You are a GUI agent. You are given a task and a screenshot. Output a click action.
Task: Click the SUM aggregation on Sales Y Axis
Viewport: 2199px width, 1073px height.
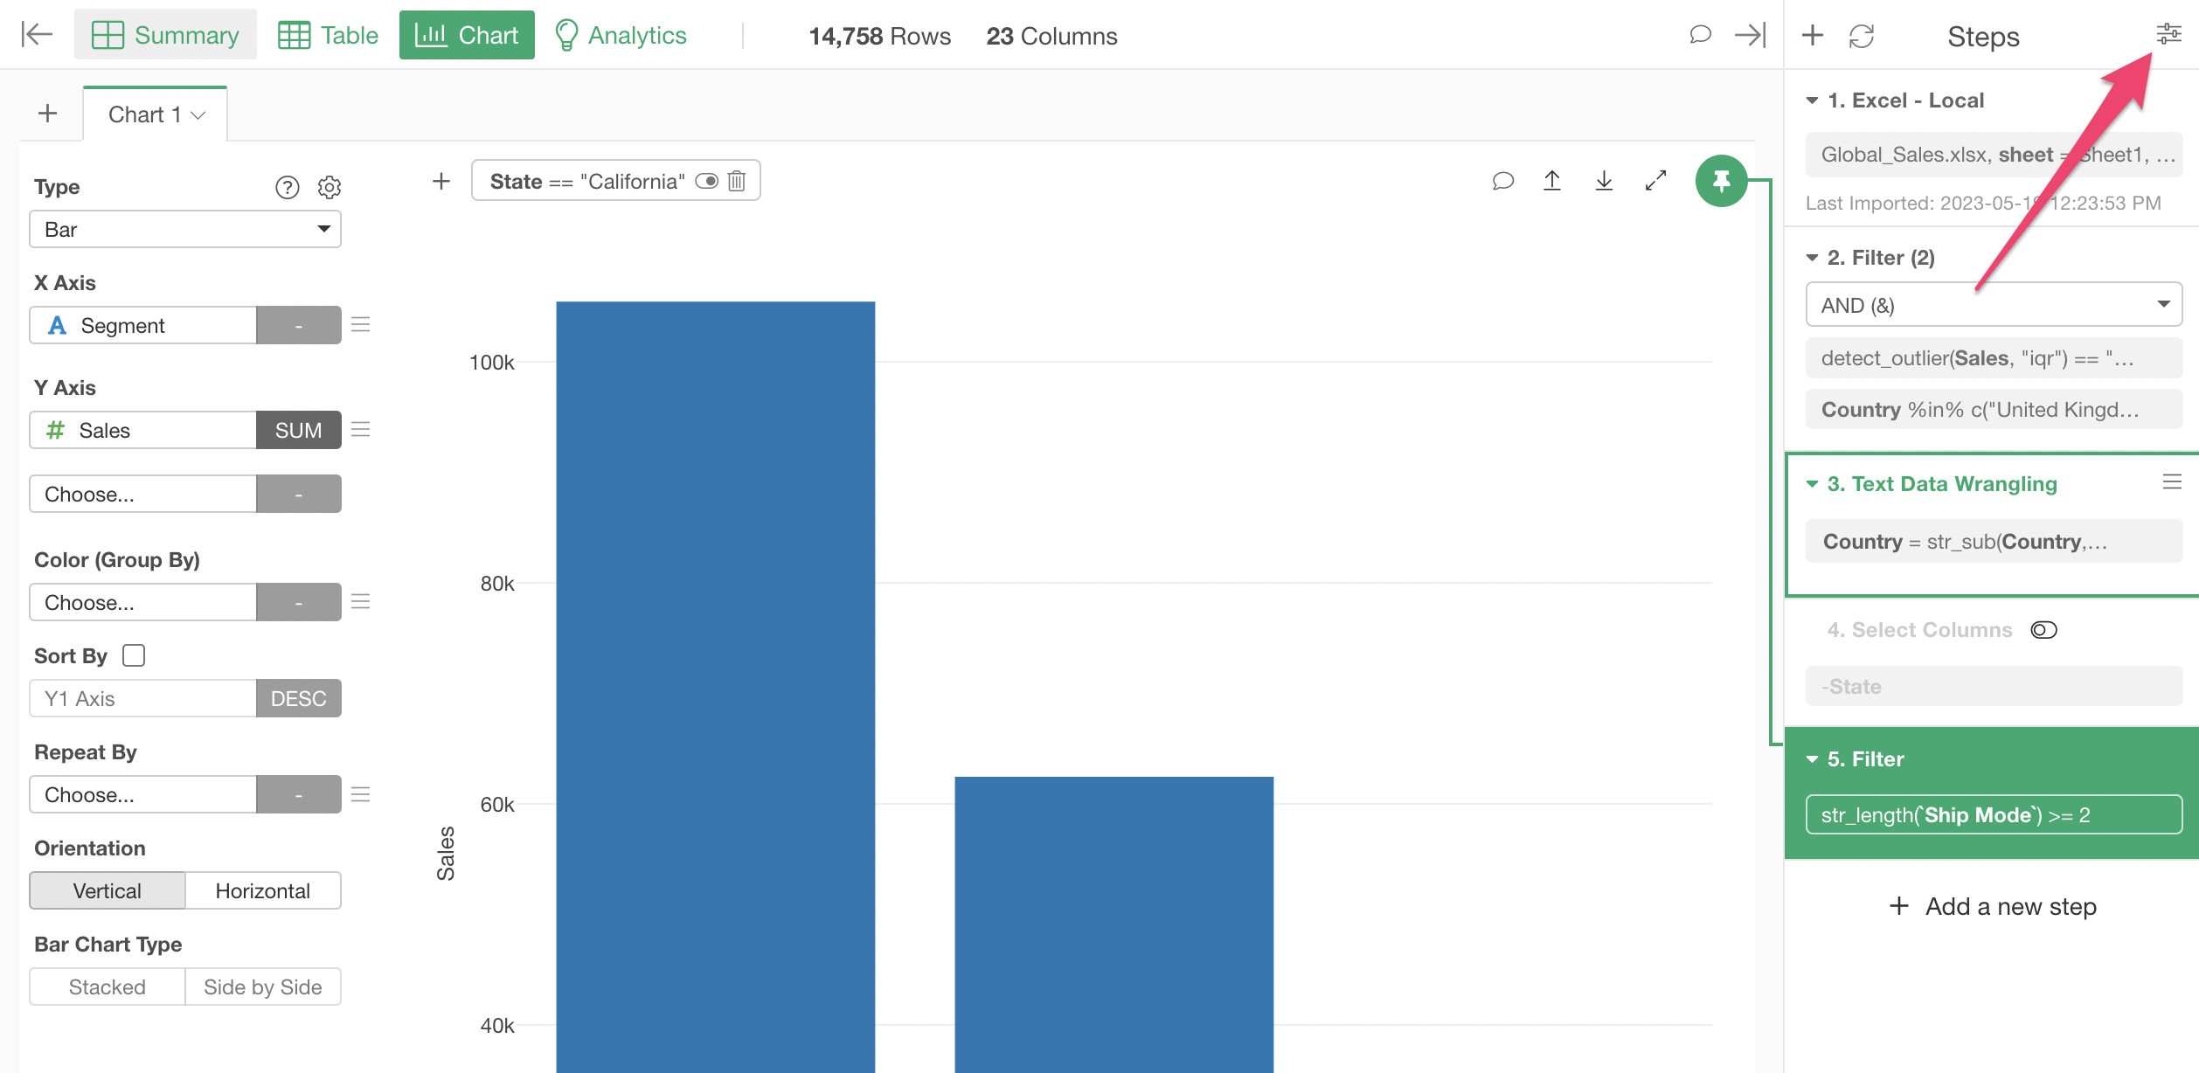coord(298,430)
